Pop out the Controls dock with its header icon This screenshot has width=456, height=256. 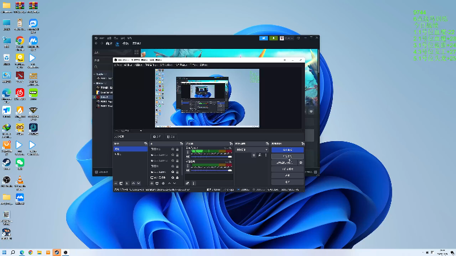[303, 144]
